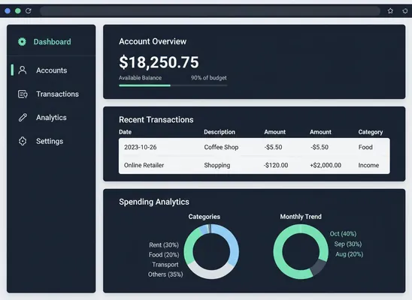Go to Transactions page
This screenshot has width=412, height=300.
(x=58, y=94)
